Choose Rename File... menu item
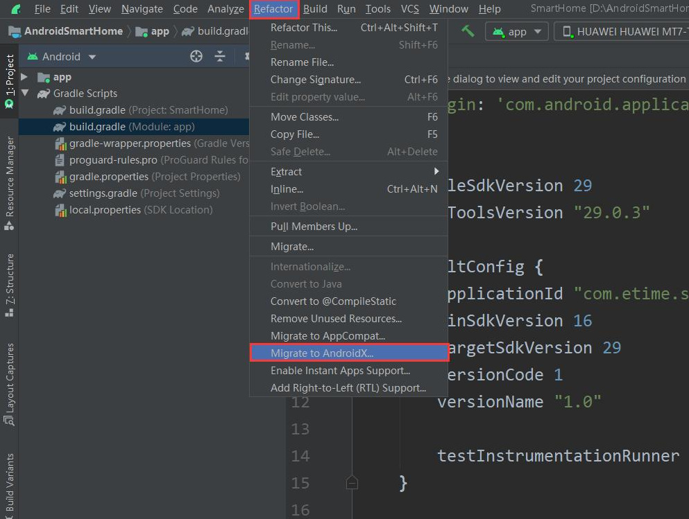This screenshot has width=689, height=519. 349,62
